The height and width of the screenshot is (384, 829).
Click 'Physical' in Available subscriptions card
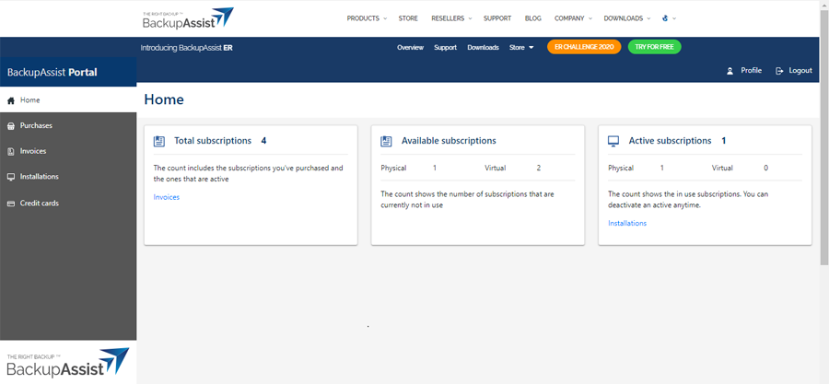pos(393,168)
